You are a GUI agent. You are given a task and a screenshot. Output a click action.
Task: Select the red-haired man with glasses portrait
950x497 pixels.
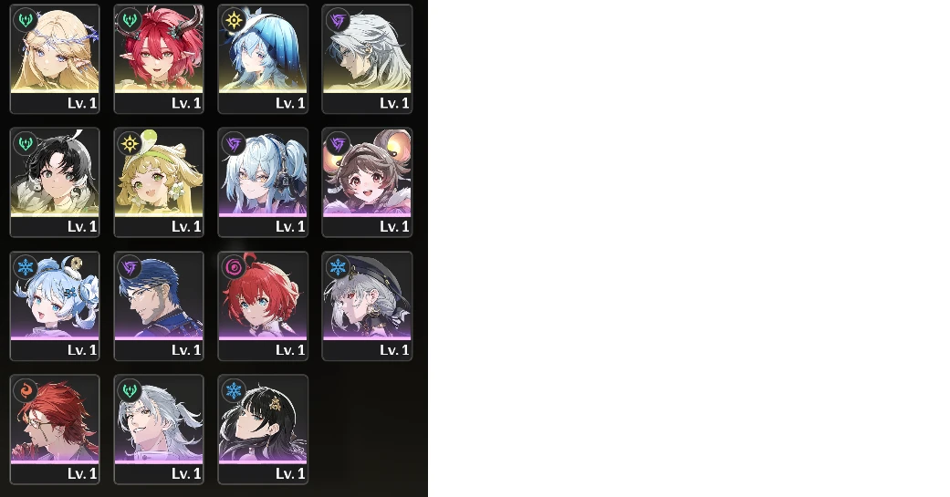pos(55,430)
